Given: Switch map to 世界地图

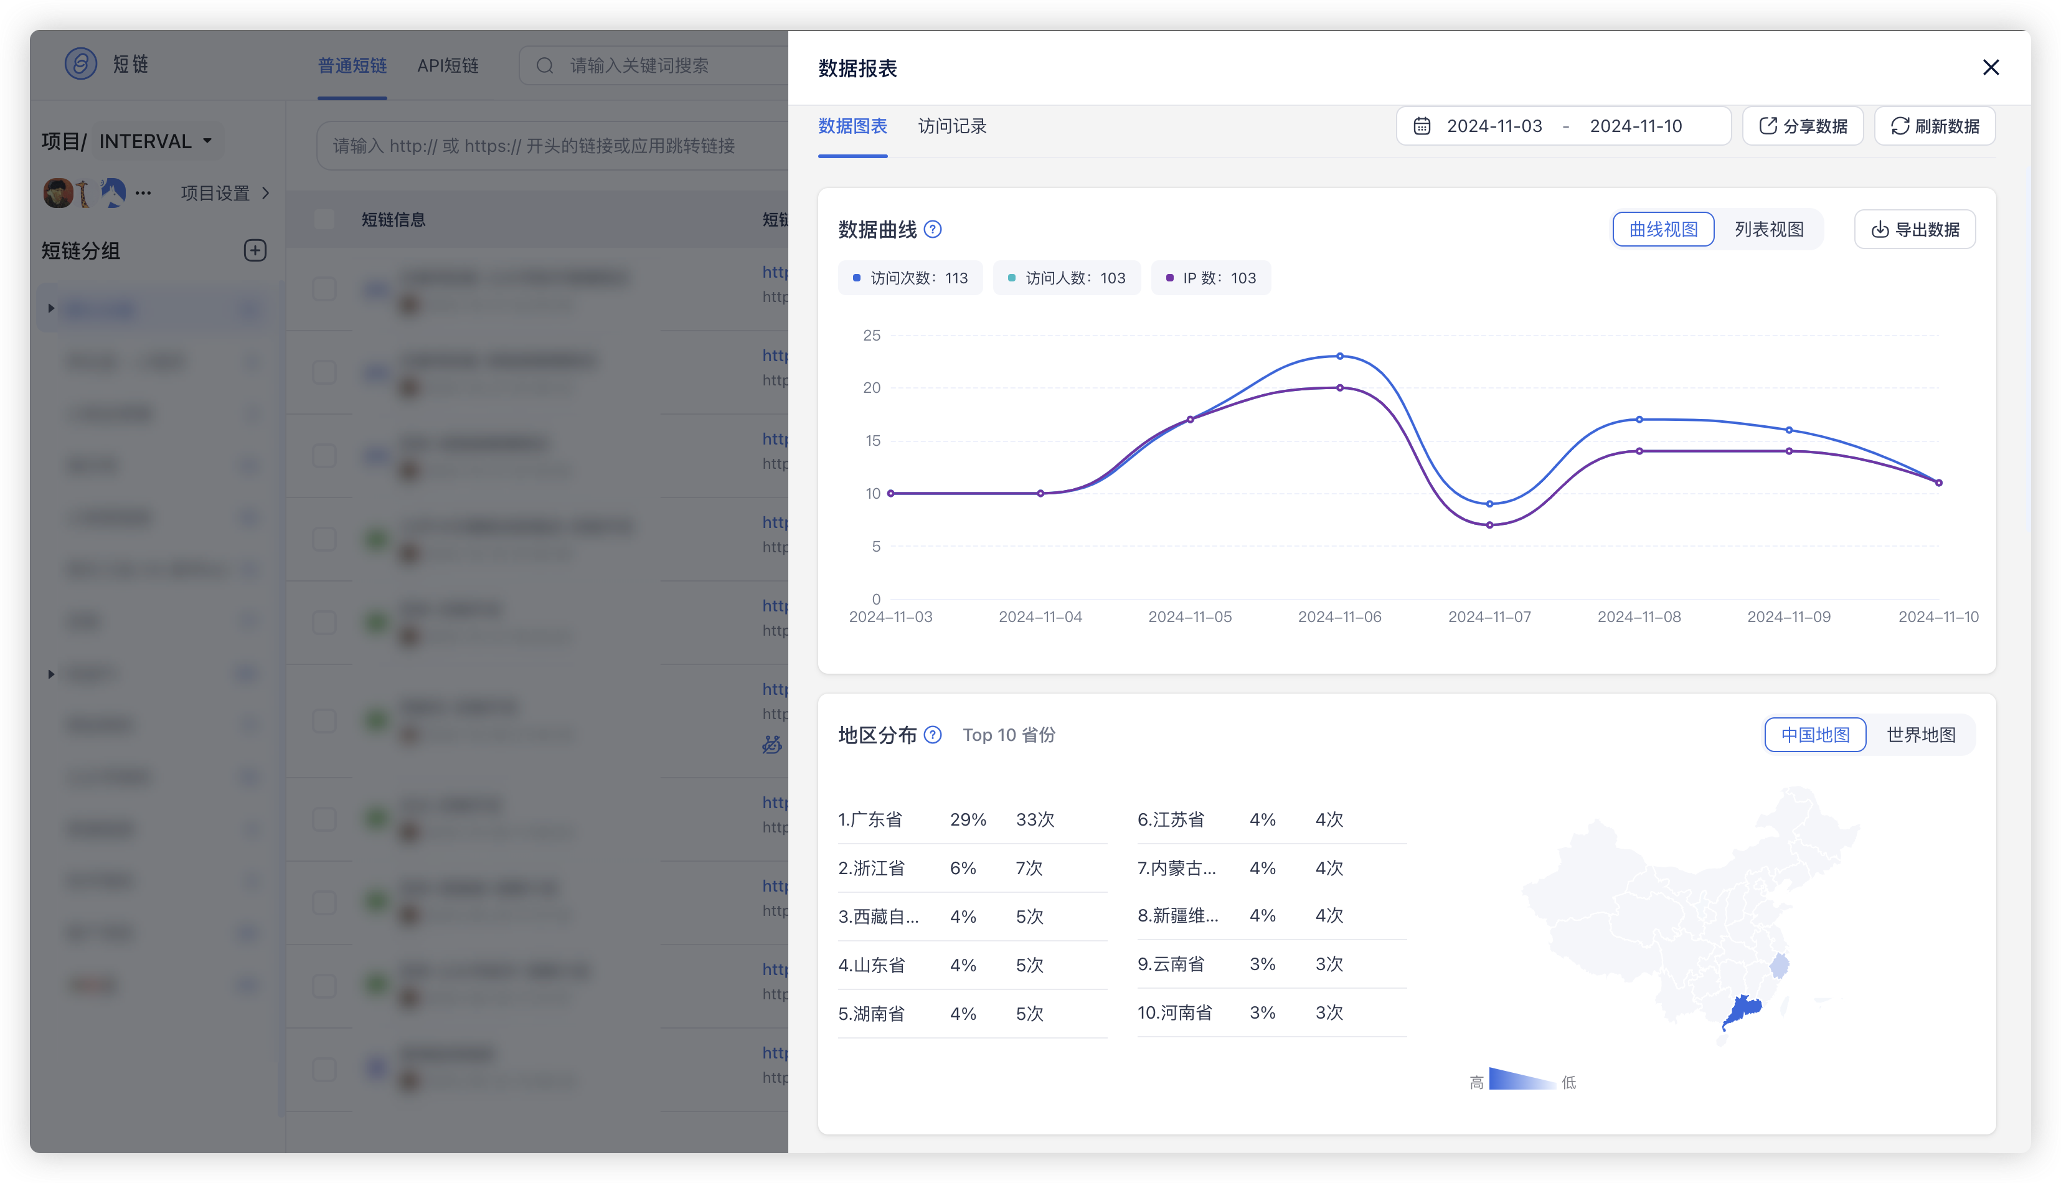Looking at the screenshot, I should point(1920,735).
